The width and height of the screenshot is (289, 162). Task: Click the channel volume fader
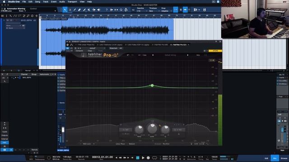tap(63, 130)
